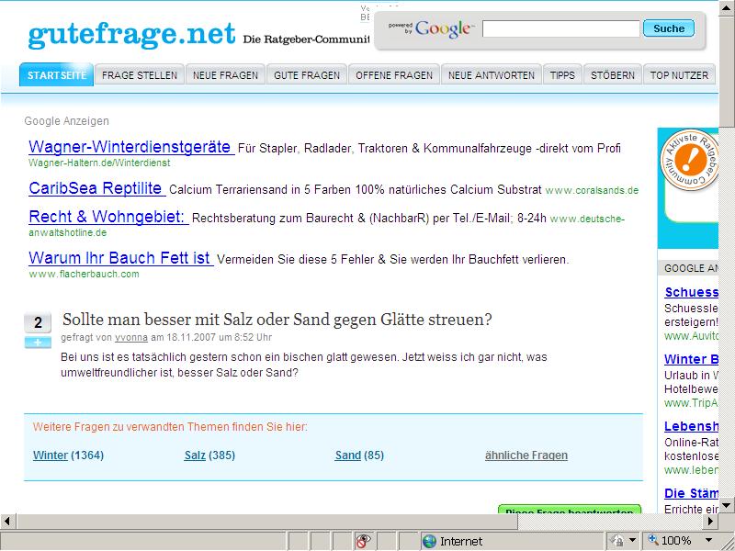
Task: Click the Lebensh sidebar ad link
Action: pyautogui.click(x=691, y=426)
